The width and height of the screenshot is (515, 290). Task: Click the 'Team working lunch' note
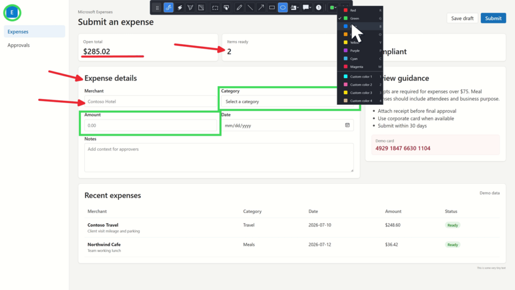pyautogui.click(x=104, y=251)
